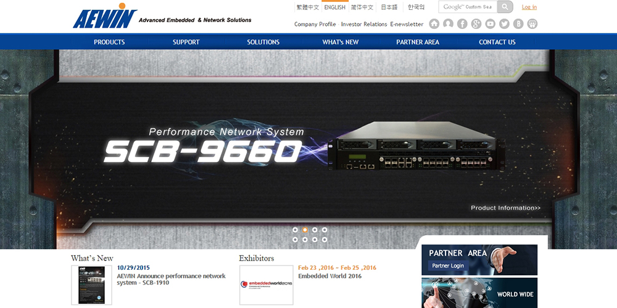Screen dimensions: 617x308
Task: Click the member profile icon in header
Action: tap(448, 24)
